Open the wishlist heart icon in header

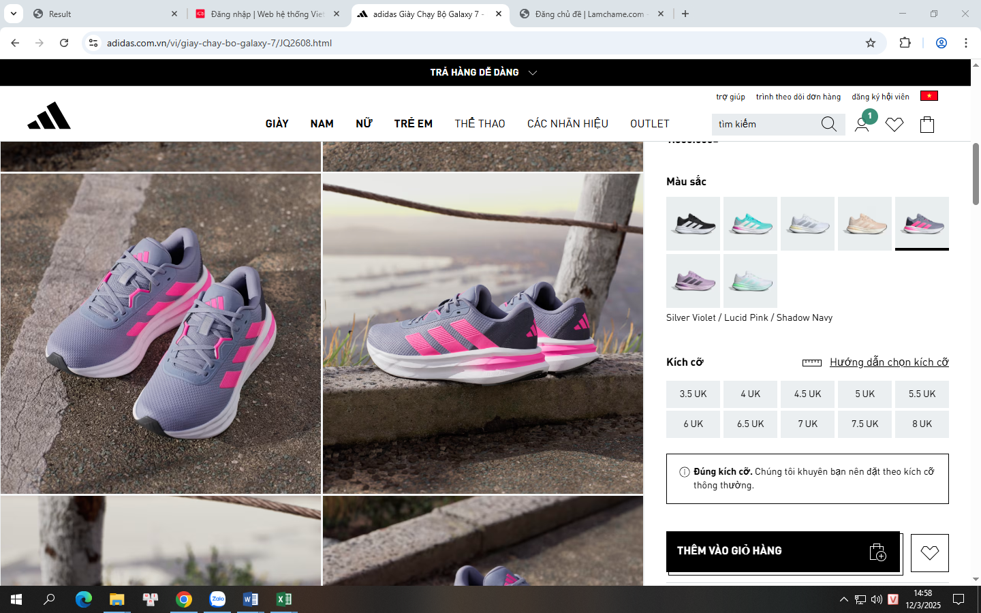click(x=894, y=125)
